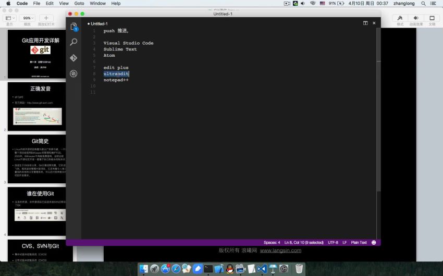This screenshot has height=276, width=443.
Task: Open Keynote Animate inspector button
Action: point(416,18)
